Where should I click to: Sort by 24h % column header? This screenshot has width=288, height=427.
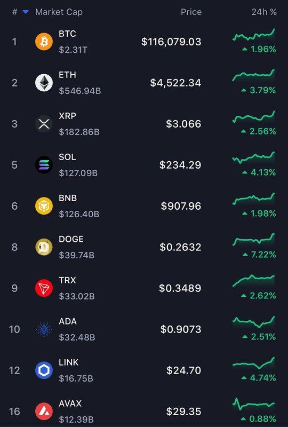[x=264, y=12]
